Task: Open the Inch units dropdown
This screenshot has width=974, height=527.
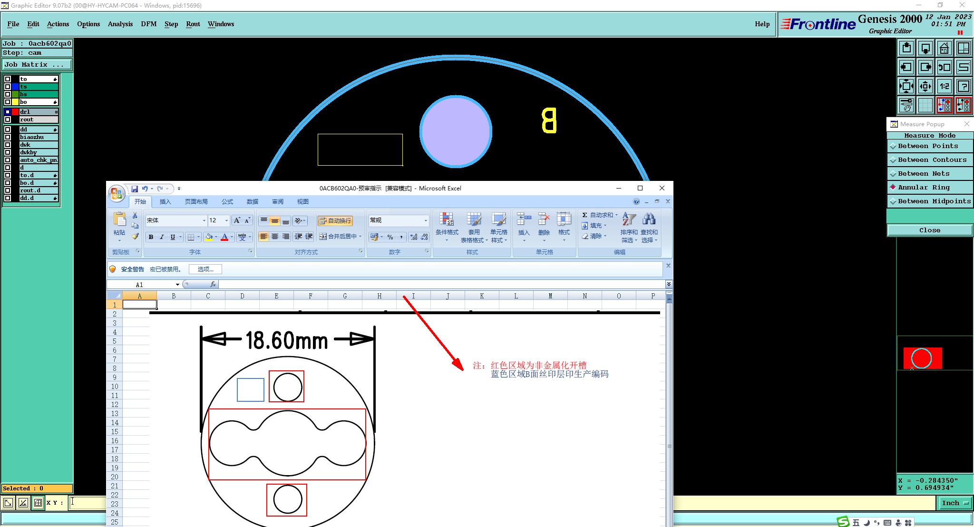Action: point(955,503)
